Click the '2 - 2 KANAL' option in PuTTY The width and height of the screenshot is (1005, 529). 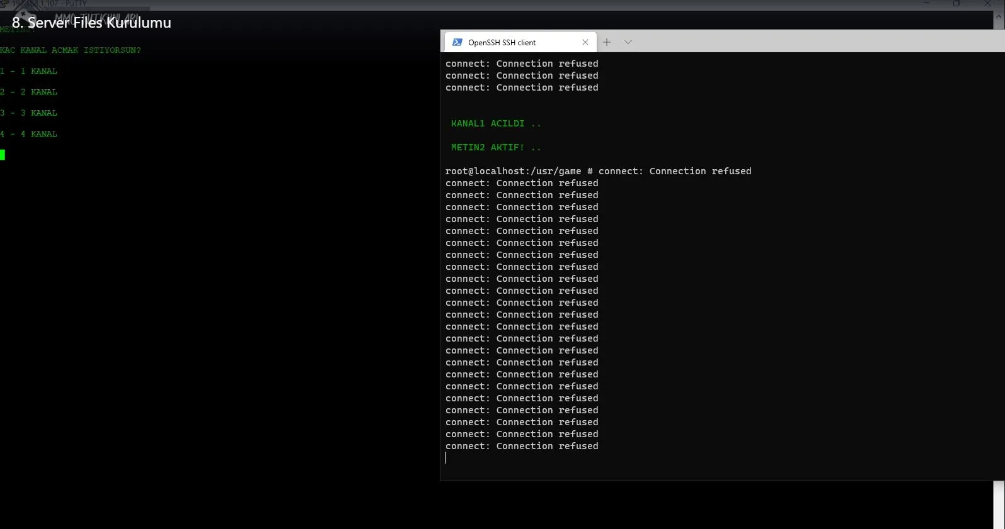(x=28, y=92)
